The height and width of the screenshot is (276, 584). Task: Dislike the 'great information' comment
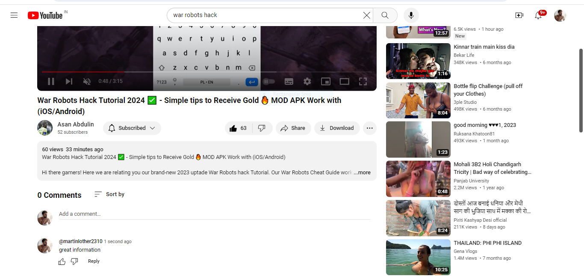coord(74,261)
